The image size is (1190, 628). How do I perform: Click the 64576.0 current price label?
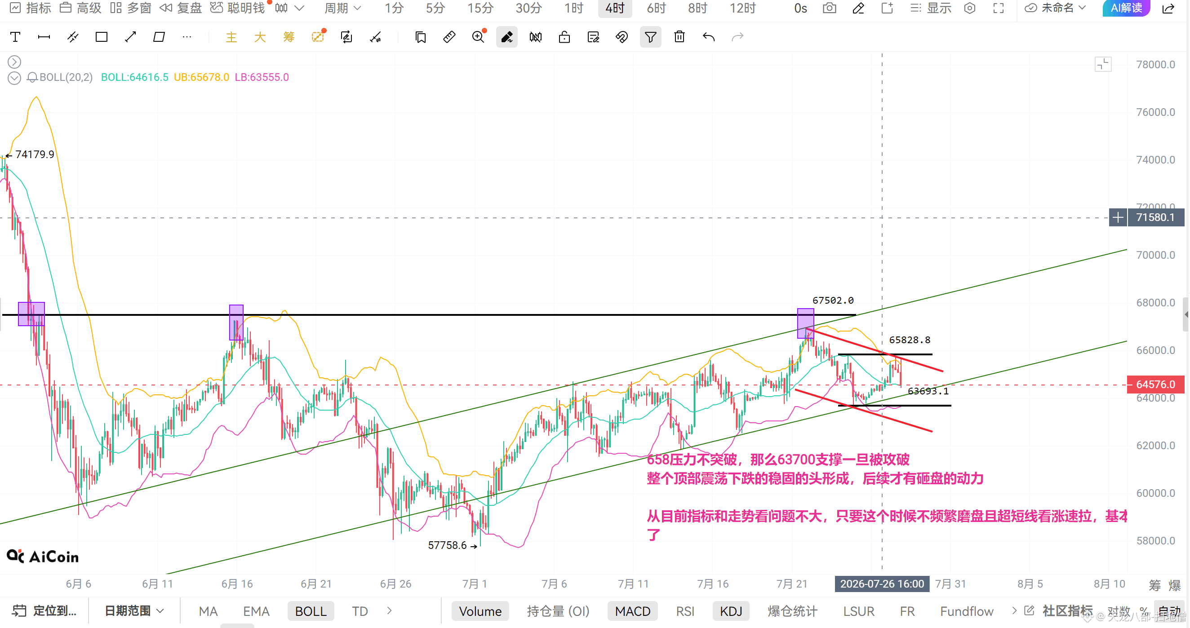(x=1155, y=384)
